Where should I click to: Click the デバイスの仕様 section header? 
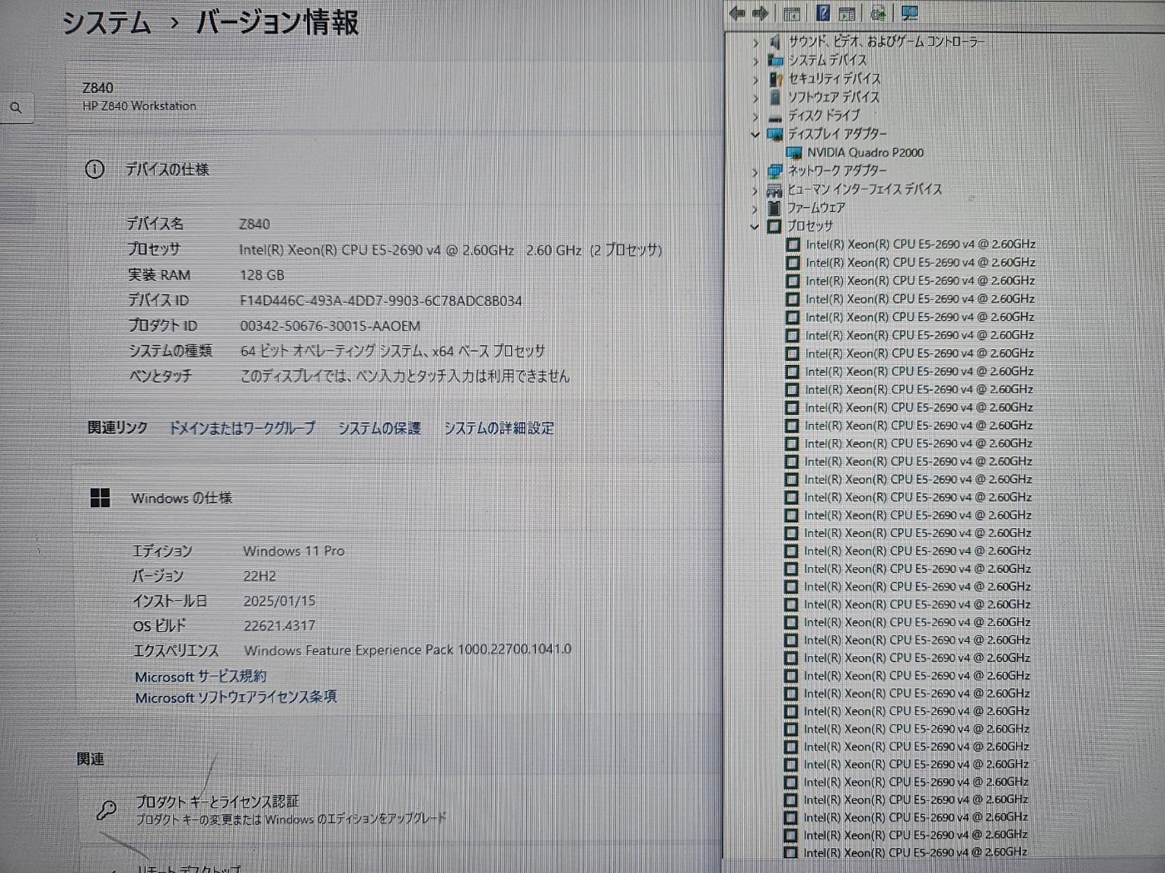(167, 170)
